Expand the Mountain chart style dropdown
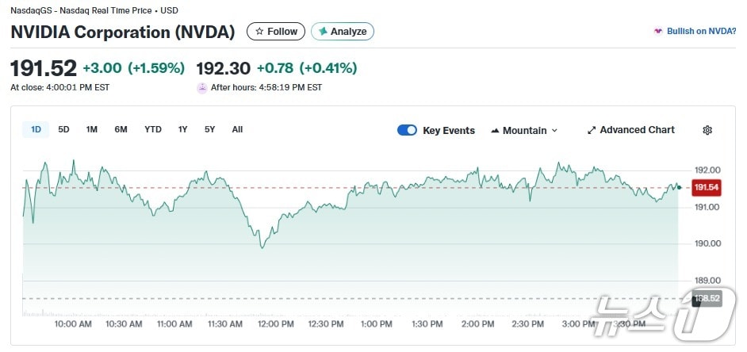This screenshot has width=747, height=352. 554,130
